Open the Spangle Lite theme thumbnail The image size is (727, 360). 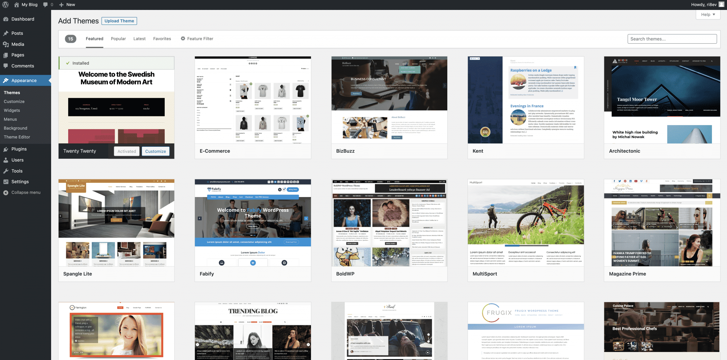point(116,223)
